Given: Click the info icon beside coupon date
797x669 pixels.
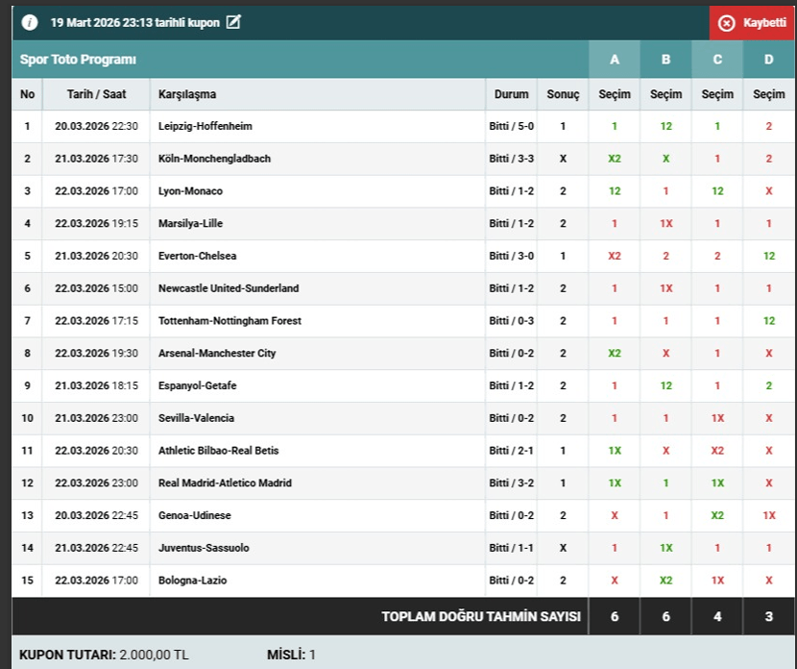Looking at the screenshot, I should 30,22.
